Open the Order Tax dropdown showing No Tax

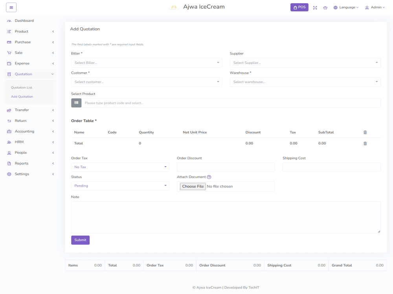pos(120,167)
